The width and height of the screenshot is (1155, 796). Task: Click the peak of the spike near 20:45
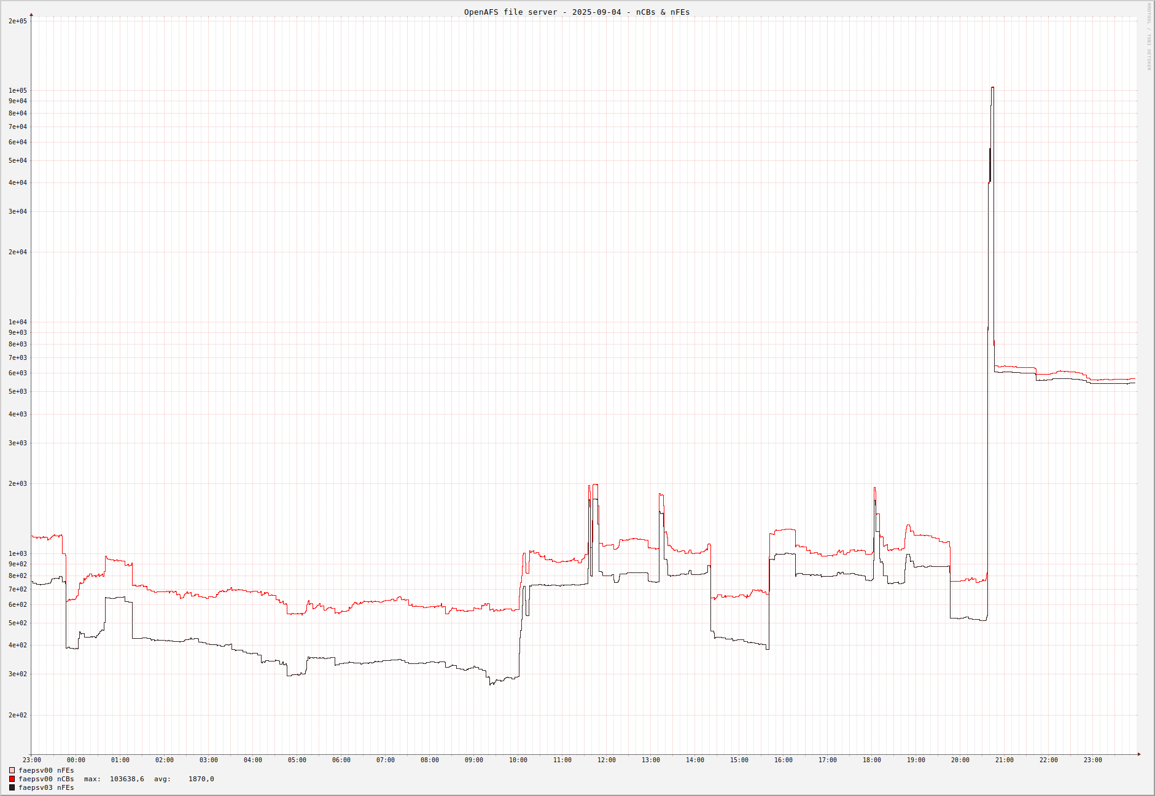coord(993,88)
